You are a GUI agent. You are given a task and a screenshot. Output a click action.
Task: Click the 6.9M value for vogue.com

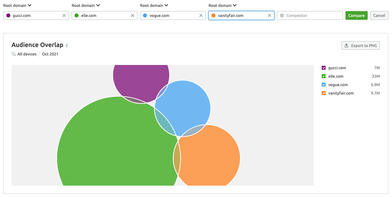pos(375,85)
